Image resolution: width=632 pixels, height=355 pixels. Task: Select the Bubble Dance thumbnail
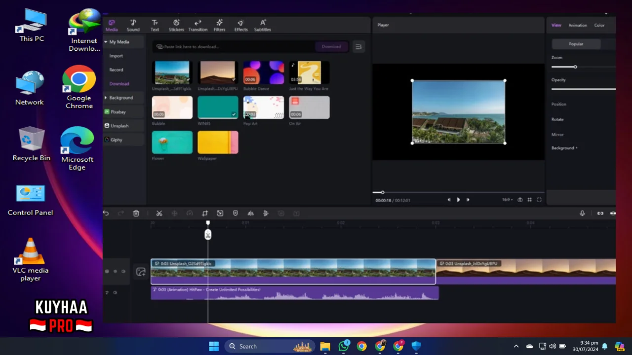pos(263,72)
